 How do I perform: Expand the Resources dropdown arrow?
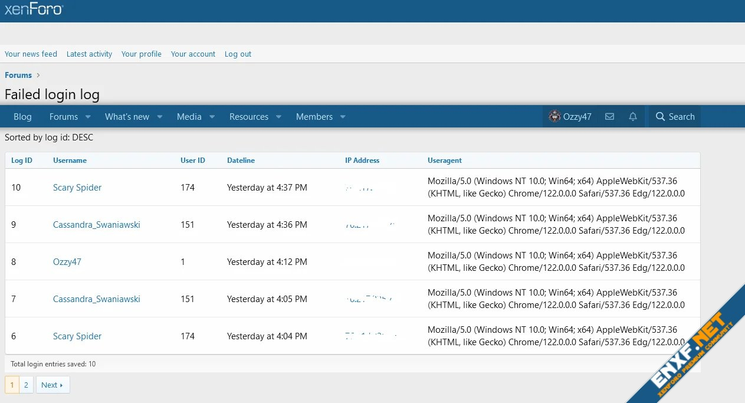point(278,117)
